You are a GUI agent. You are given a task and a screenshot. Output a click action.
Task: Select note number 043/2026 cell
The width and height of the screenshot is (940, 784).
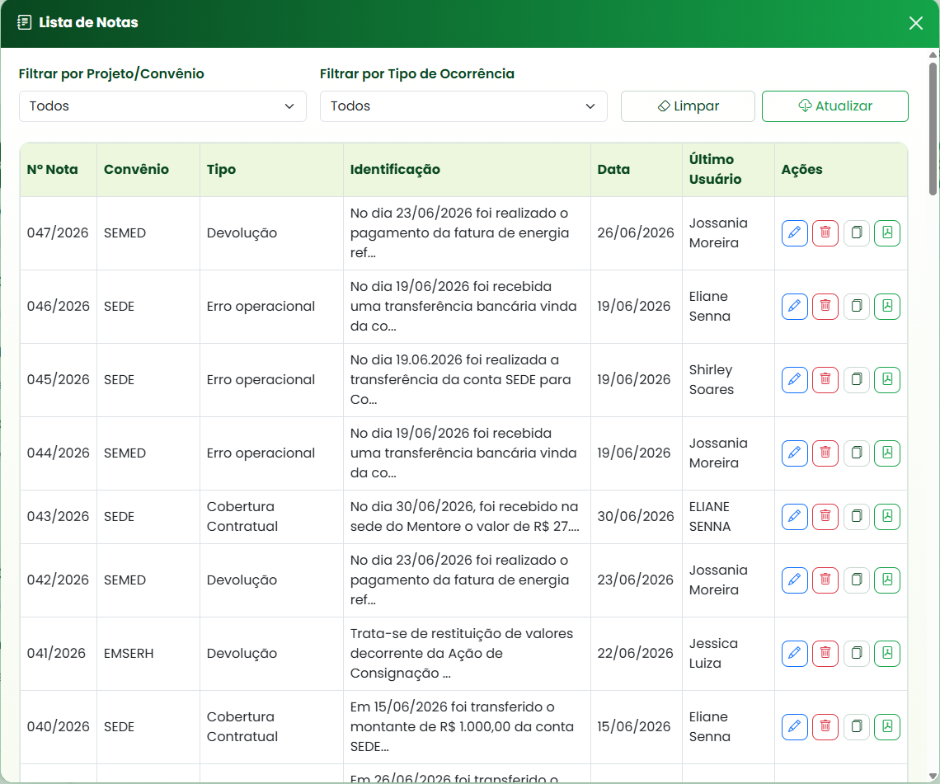(59, 517)
